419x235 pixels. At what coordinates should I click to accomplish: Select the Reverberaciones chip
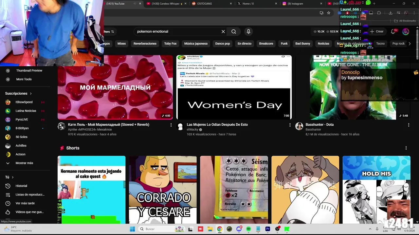coord(145,43)
